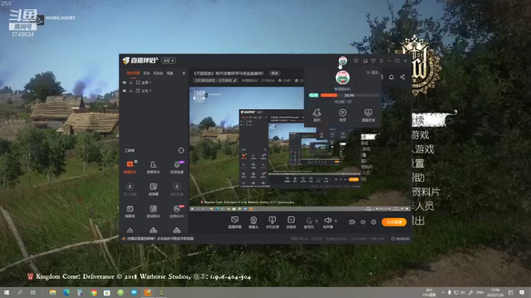Click 退出 logout in profile popup
The width and height of the screenshot is (531, 298).
[x=372, y=72]
